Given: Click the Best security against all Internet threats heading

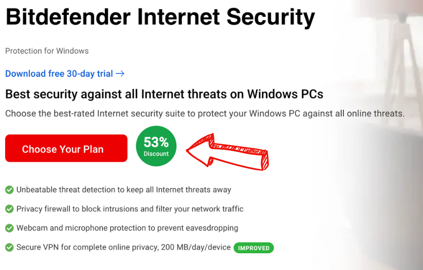Looking at the screenshot, I should (x=164, y=94).
